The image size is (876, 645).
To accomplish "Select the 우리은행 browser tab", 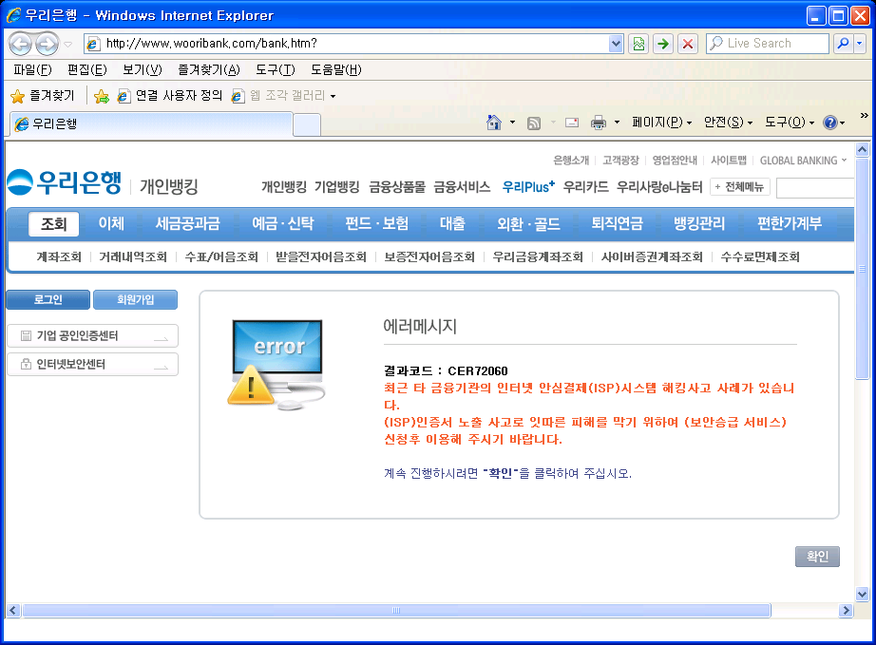I will tap(151, 124).
